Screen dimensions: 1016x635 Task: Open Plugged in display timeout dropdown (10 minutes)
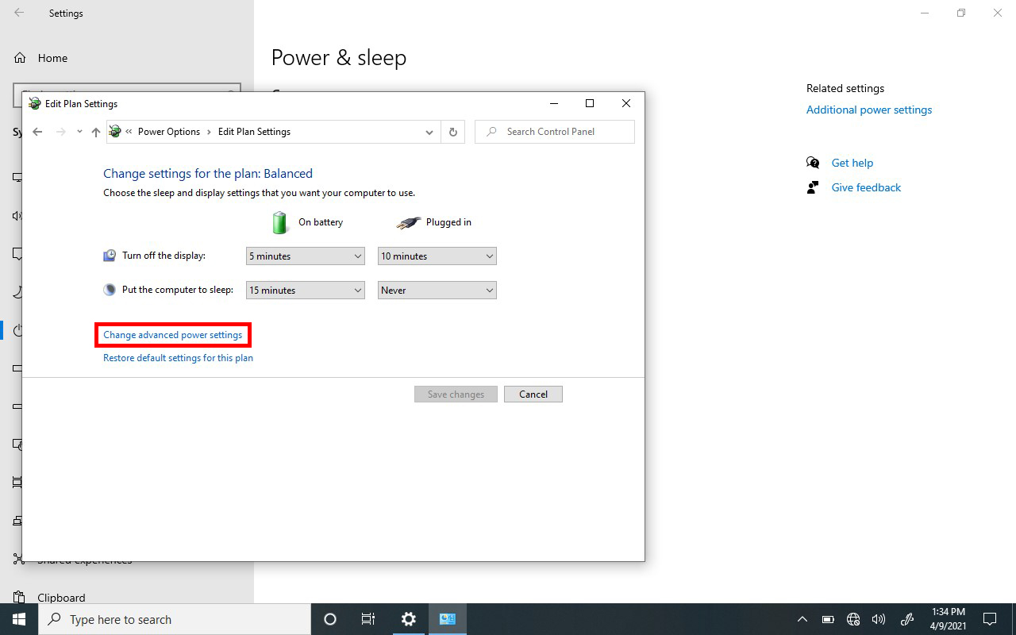437,256
